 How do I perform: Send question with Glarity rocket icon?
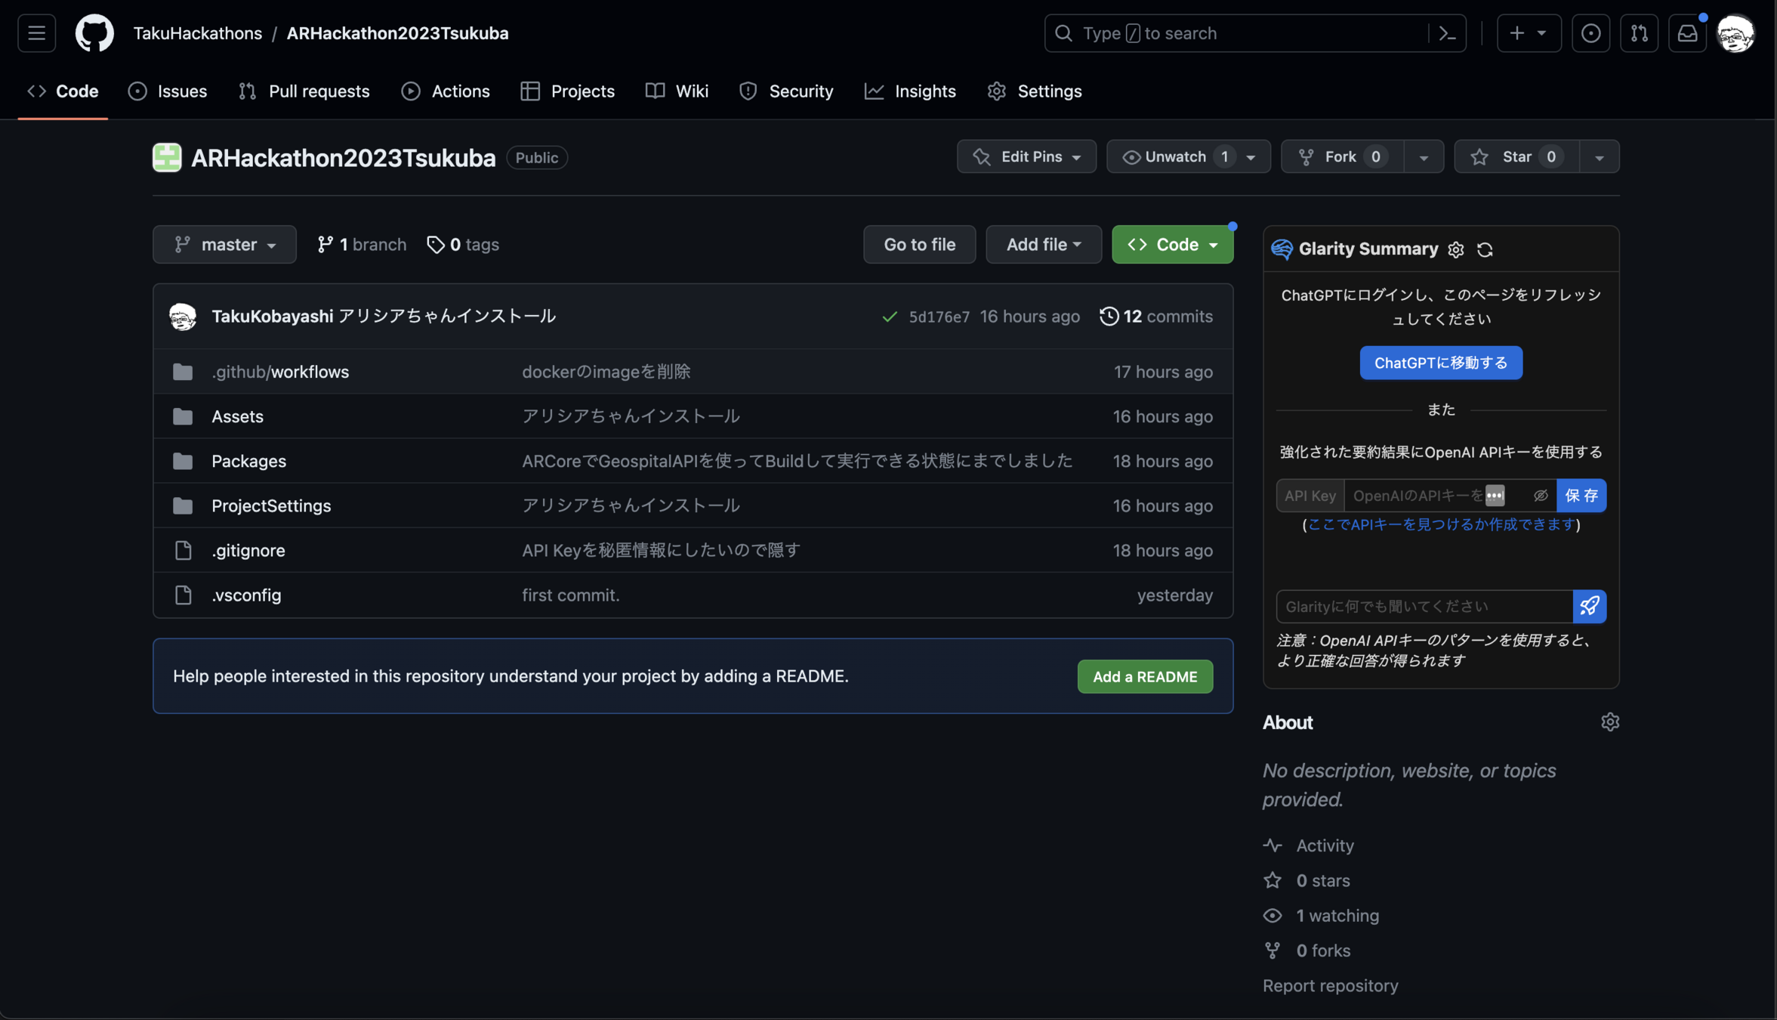(1589, 606)
